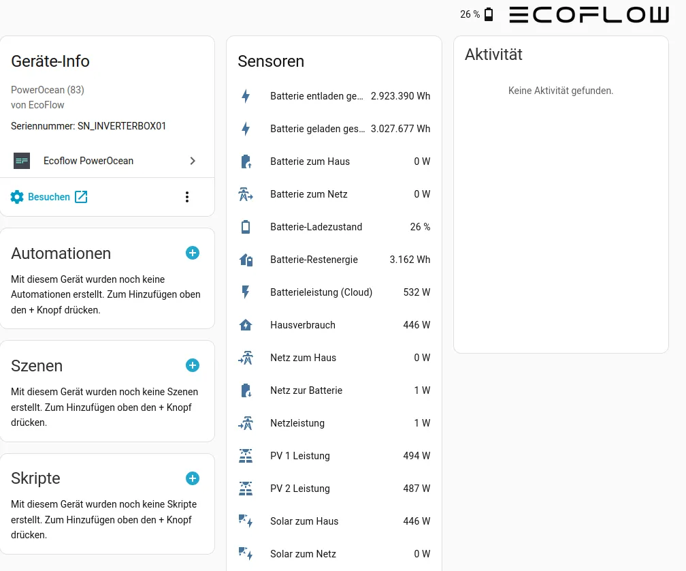Image resolution: width=686 pixels, height=571 pixels.
Task: Click the Hausverbrauch house icon
Action: (x=246, y=325)
